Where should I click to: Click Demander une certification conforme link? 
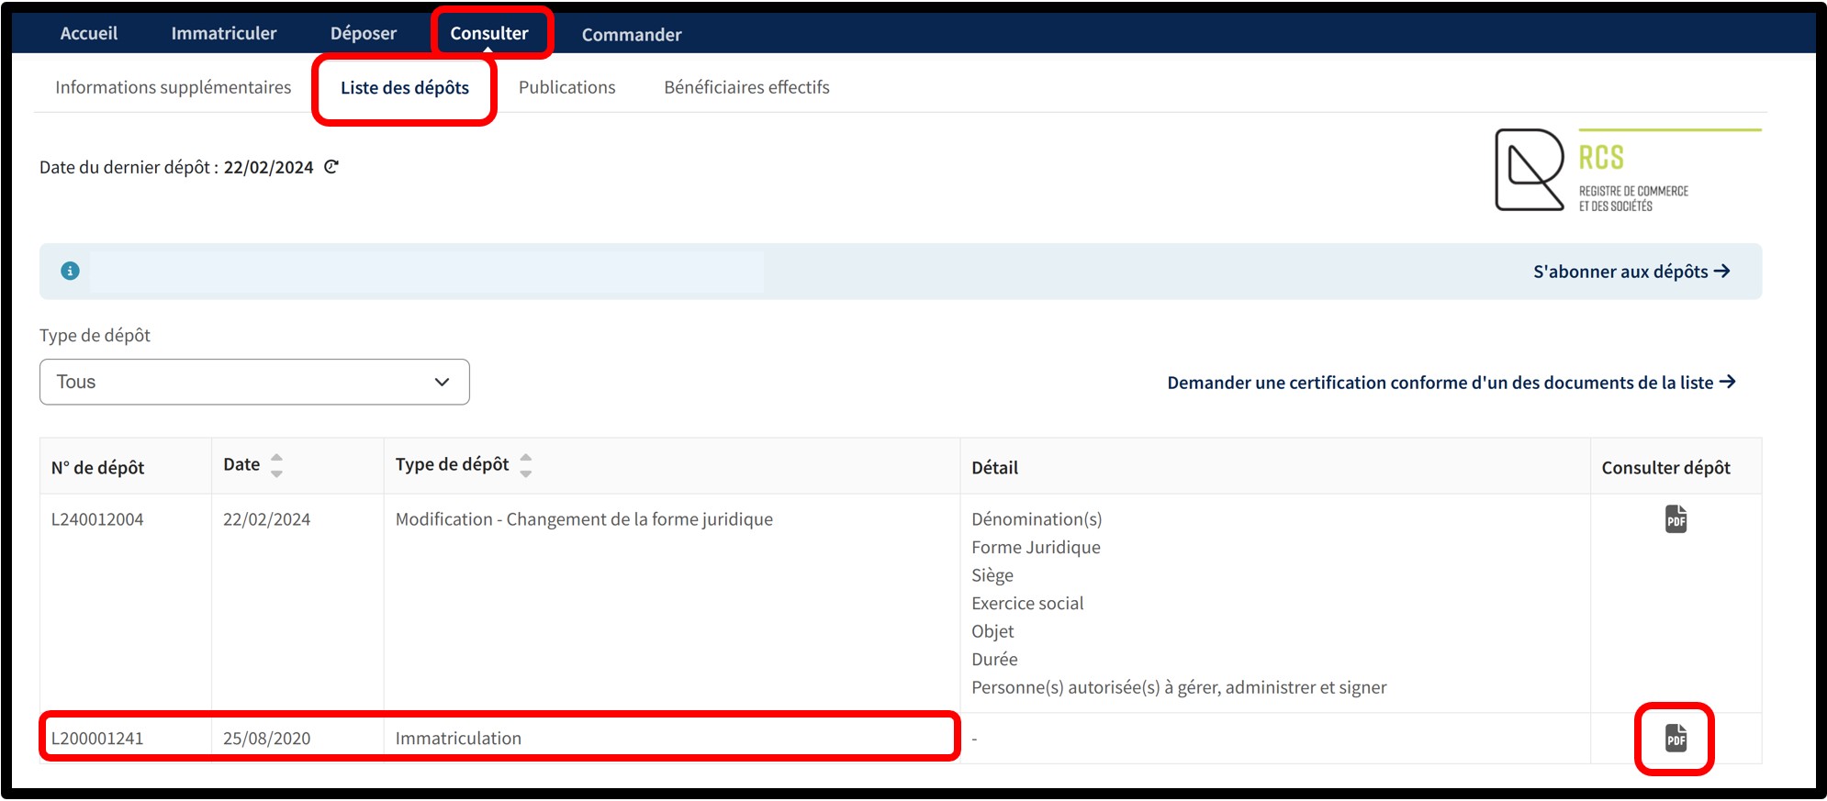click(x=1451, y=383)
